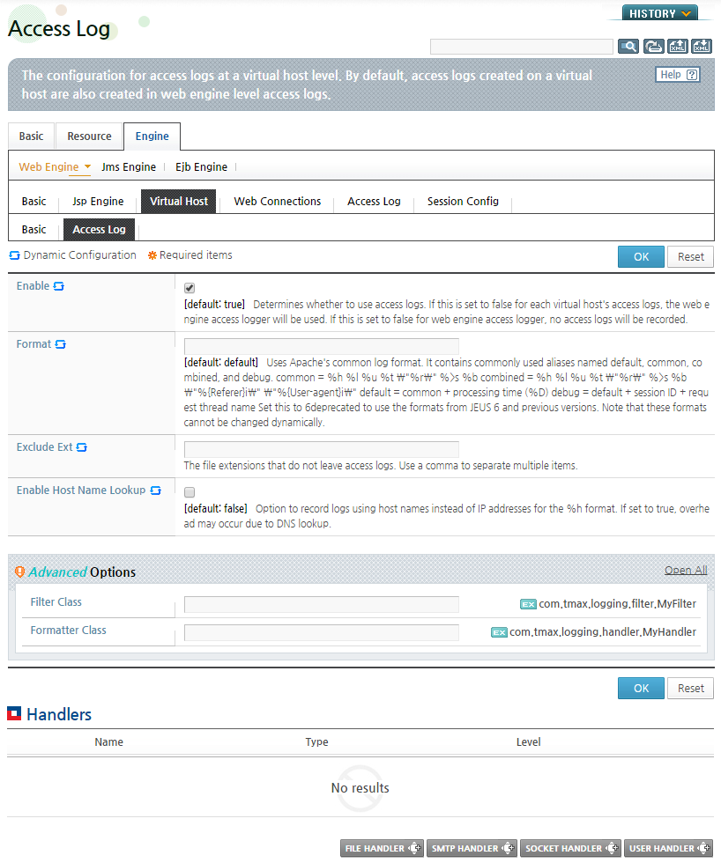The image size is (721, 863).
Task: Click the Open All link
Action: coord(686,571)
